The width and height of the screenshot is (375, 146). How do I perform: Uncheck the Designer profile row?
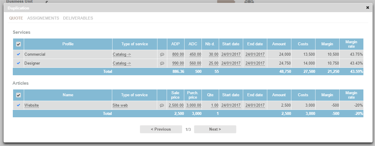18,63
